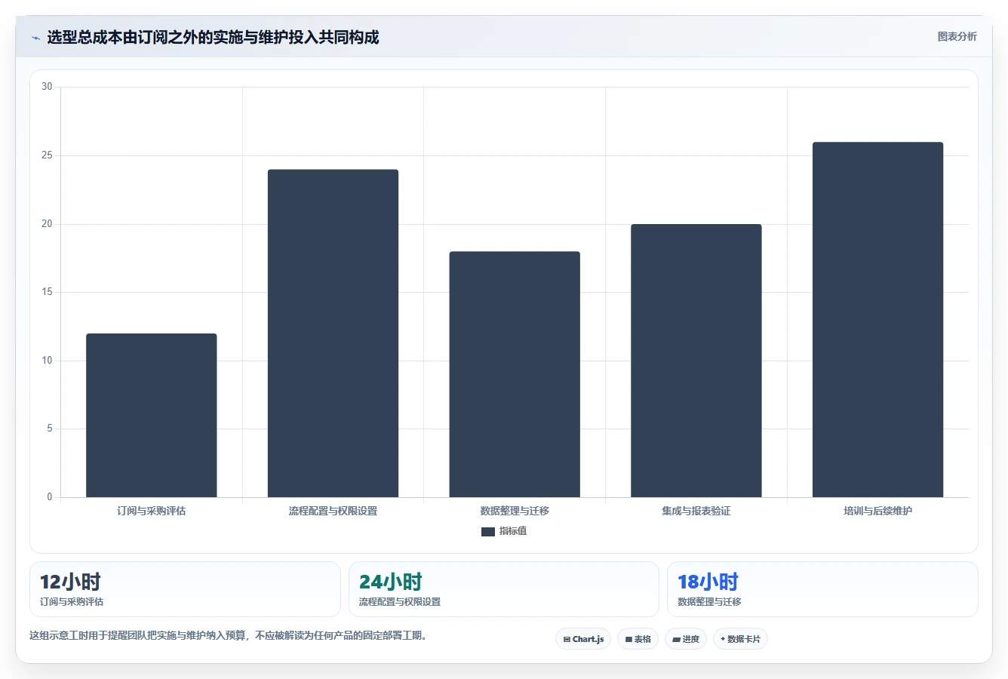Click the 数据整理与迁移 bar in chart

click(x=515, y=374)
